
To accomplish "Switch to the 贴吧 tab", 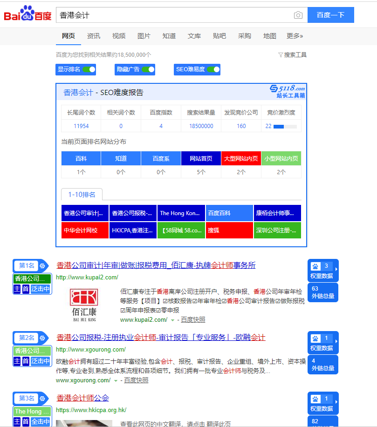I will [219, 36].
